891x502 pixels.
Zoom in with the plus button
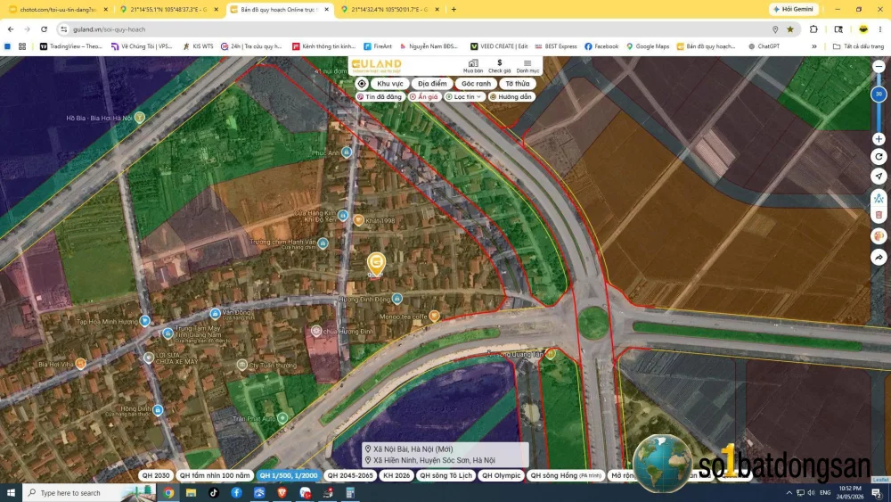[x=879, y=139]
